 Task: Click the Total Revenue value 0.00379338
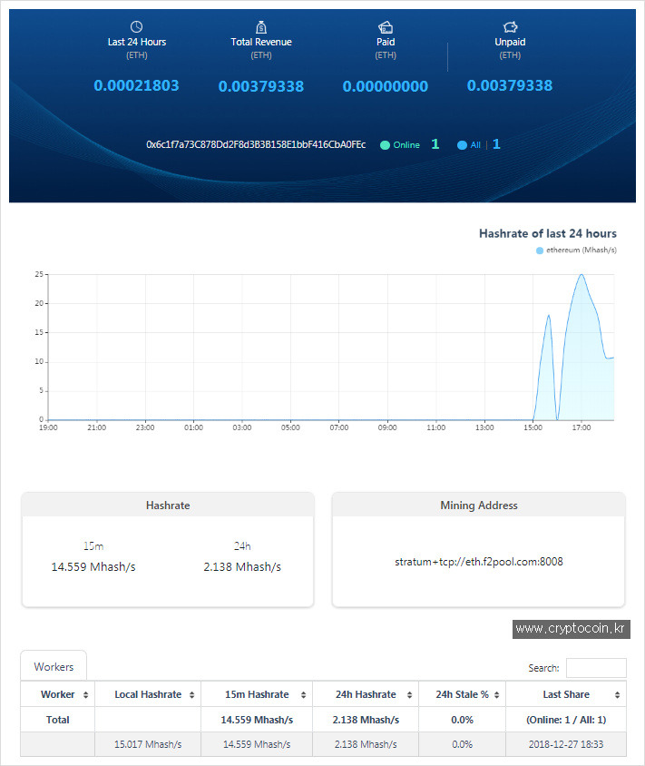261,86
